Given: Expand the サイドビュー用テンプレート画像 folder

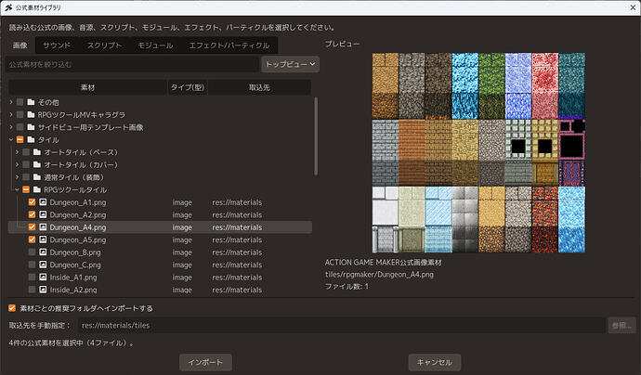Looking at the screenshot, I should pos(11,127).
